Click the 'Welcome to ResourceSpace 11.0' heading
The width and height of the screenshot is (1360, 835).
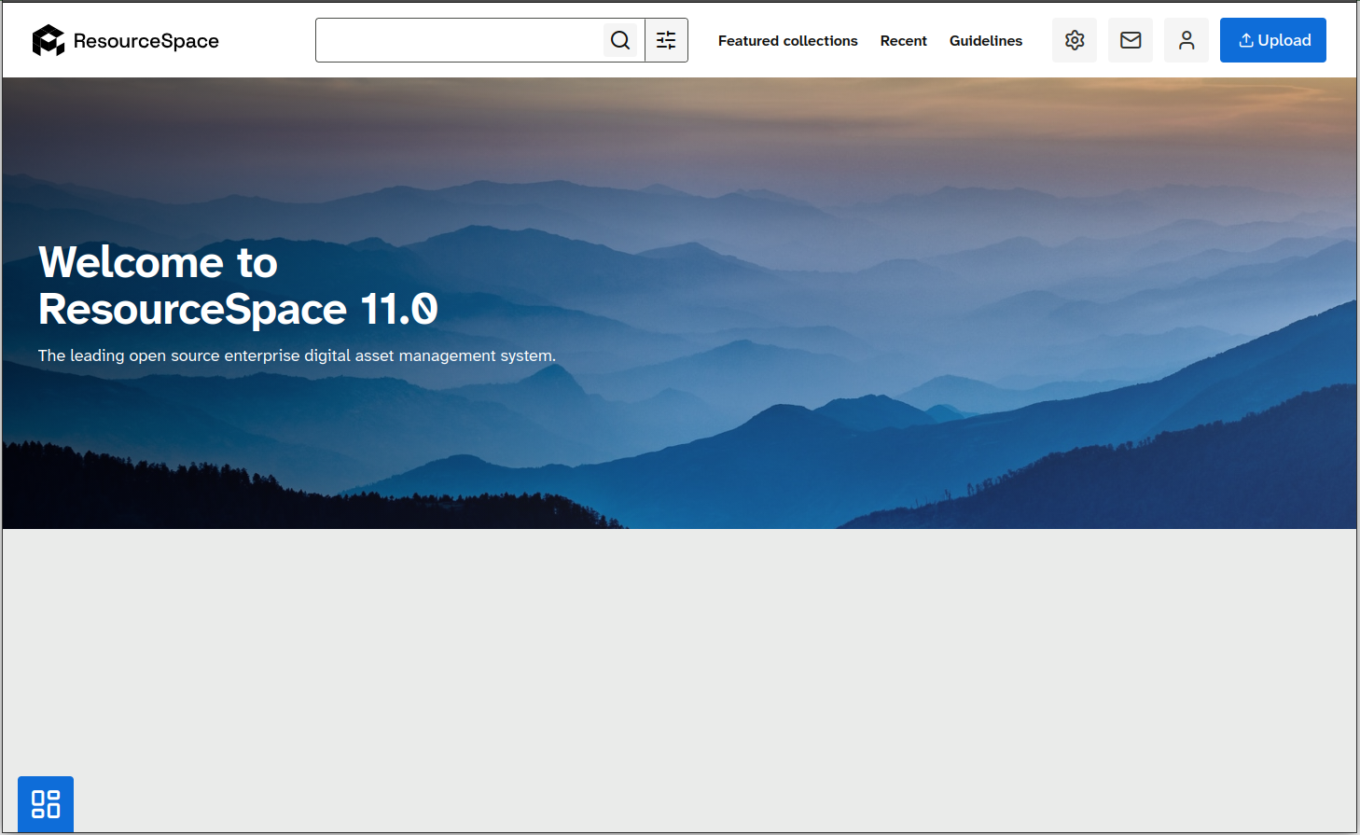tap(238, 285)
